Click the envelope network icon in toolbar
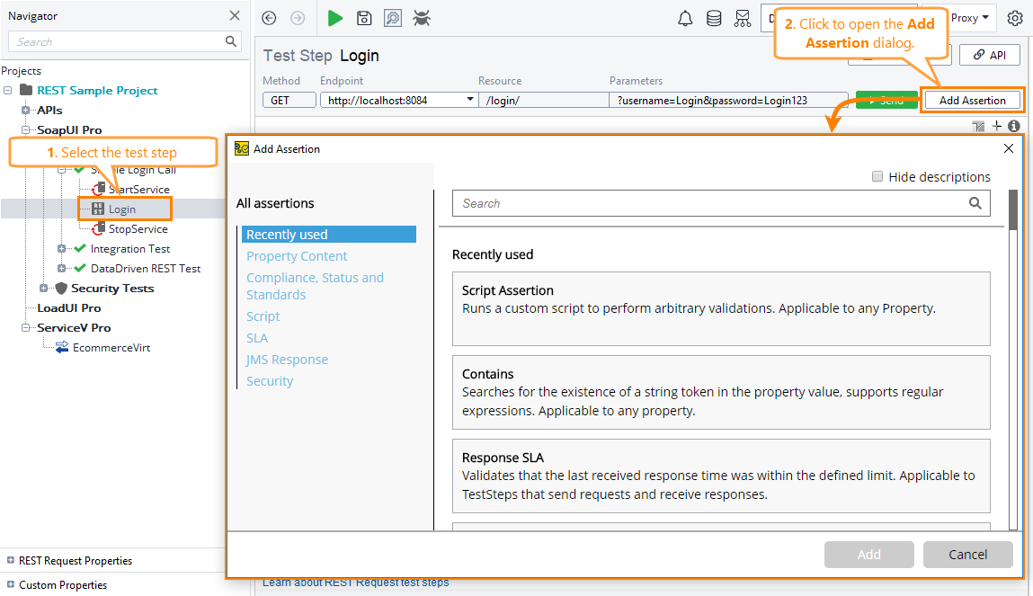The height and width of the screenshot is (596, 1033). (743, 19)
